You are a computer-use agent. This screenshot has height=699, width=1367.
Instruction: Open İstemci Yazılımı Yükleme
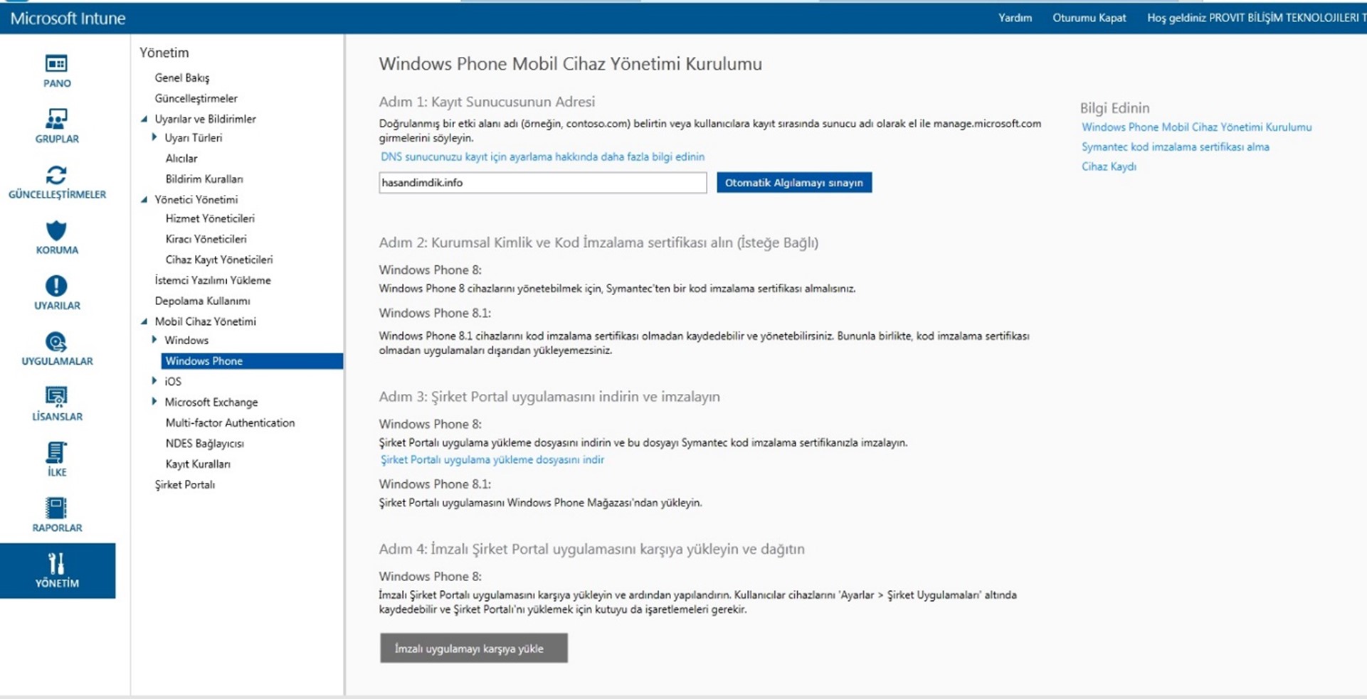click(x=213, y=281)
